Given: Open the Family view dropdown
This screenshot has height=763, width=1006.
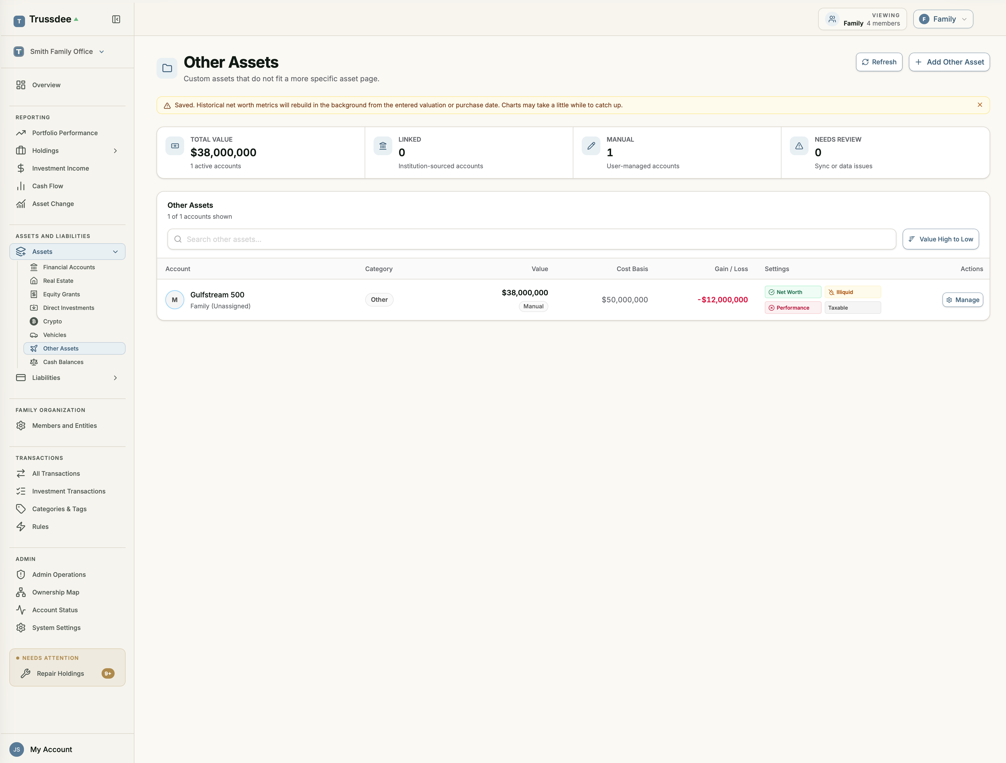Looking at the screenshot, I should pos(943,19).
